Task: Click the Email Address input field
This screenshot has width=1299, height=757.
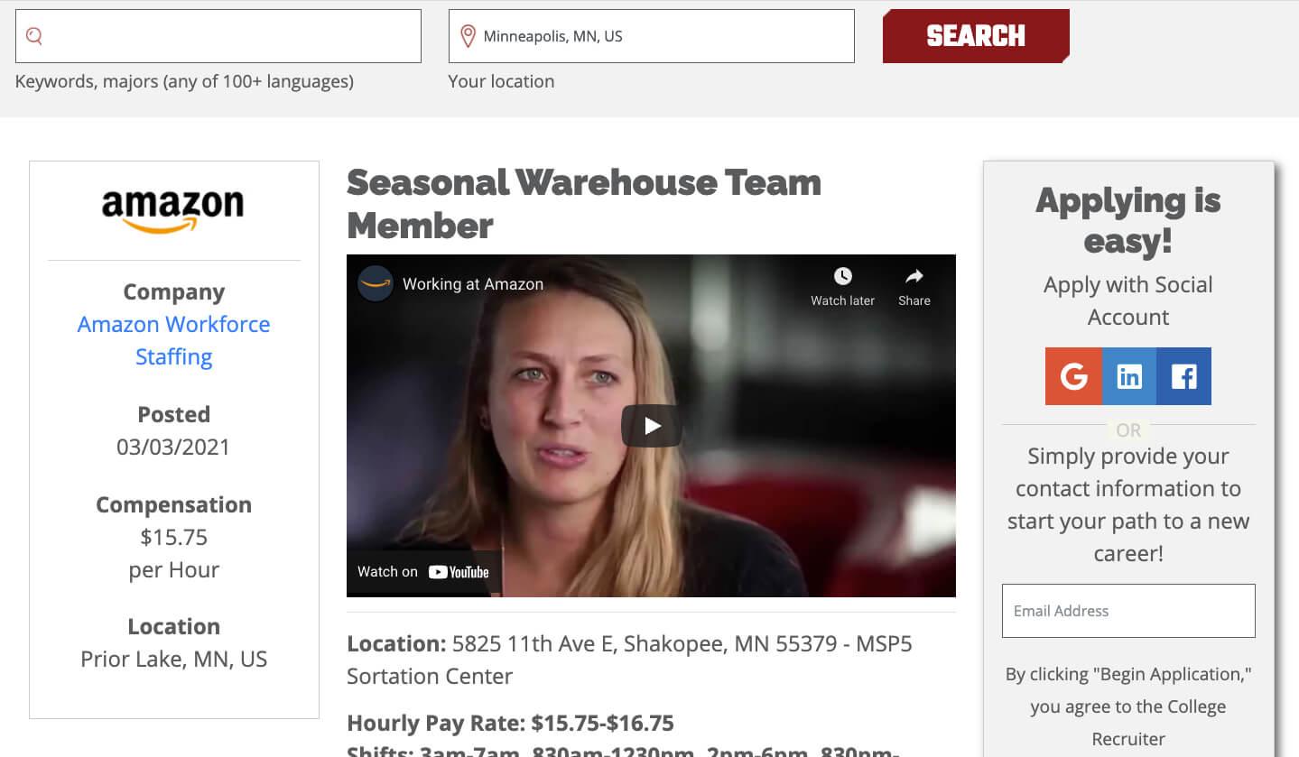Action: pyautogui.click(x=1128, y=611)
